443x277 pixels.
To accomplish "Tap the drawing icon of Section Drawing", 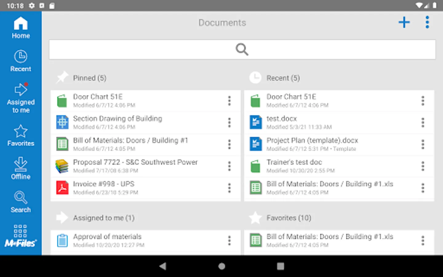I will pos(62,122).
